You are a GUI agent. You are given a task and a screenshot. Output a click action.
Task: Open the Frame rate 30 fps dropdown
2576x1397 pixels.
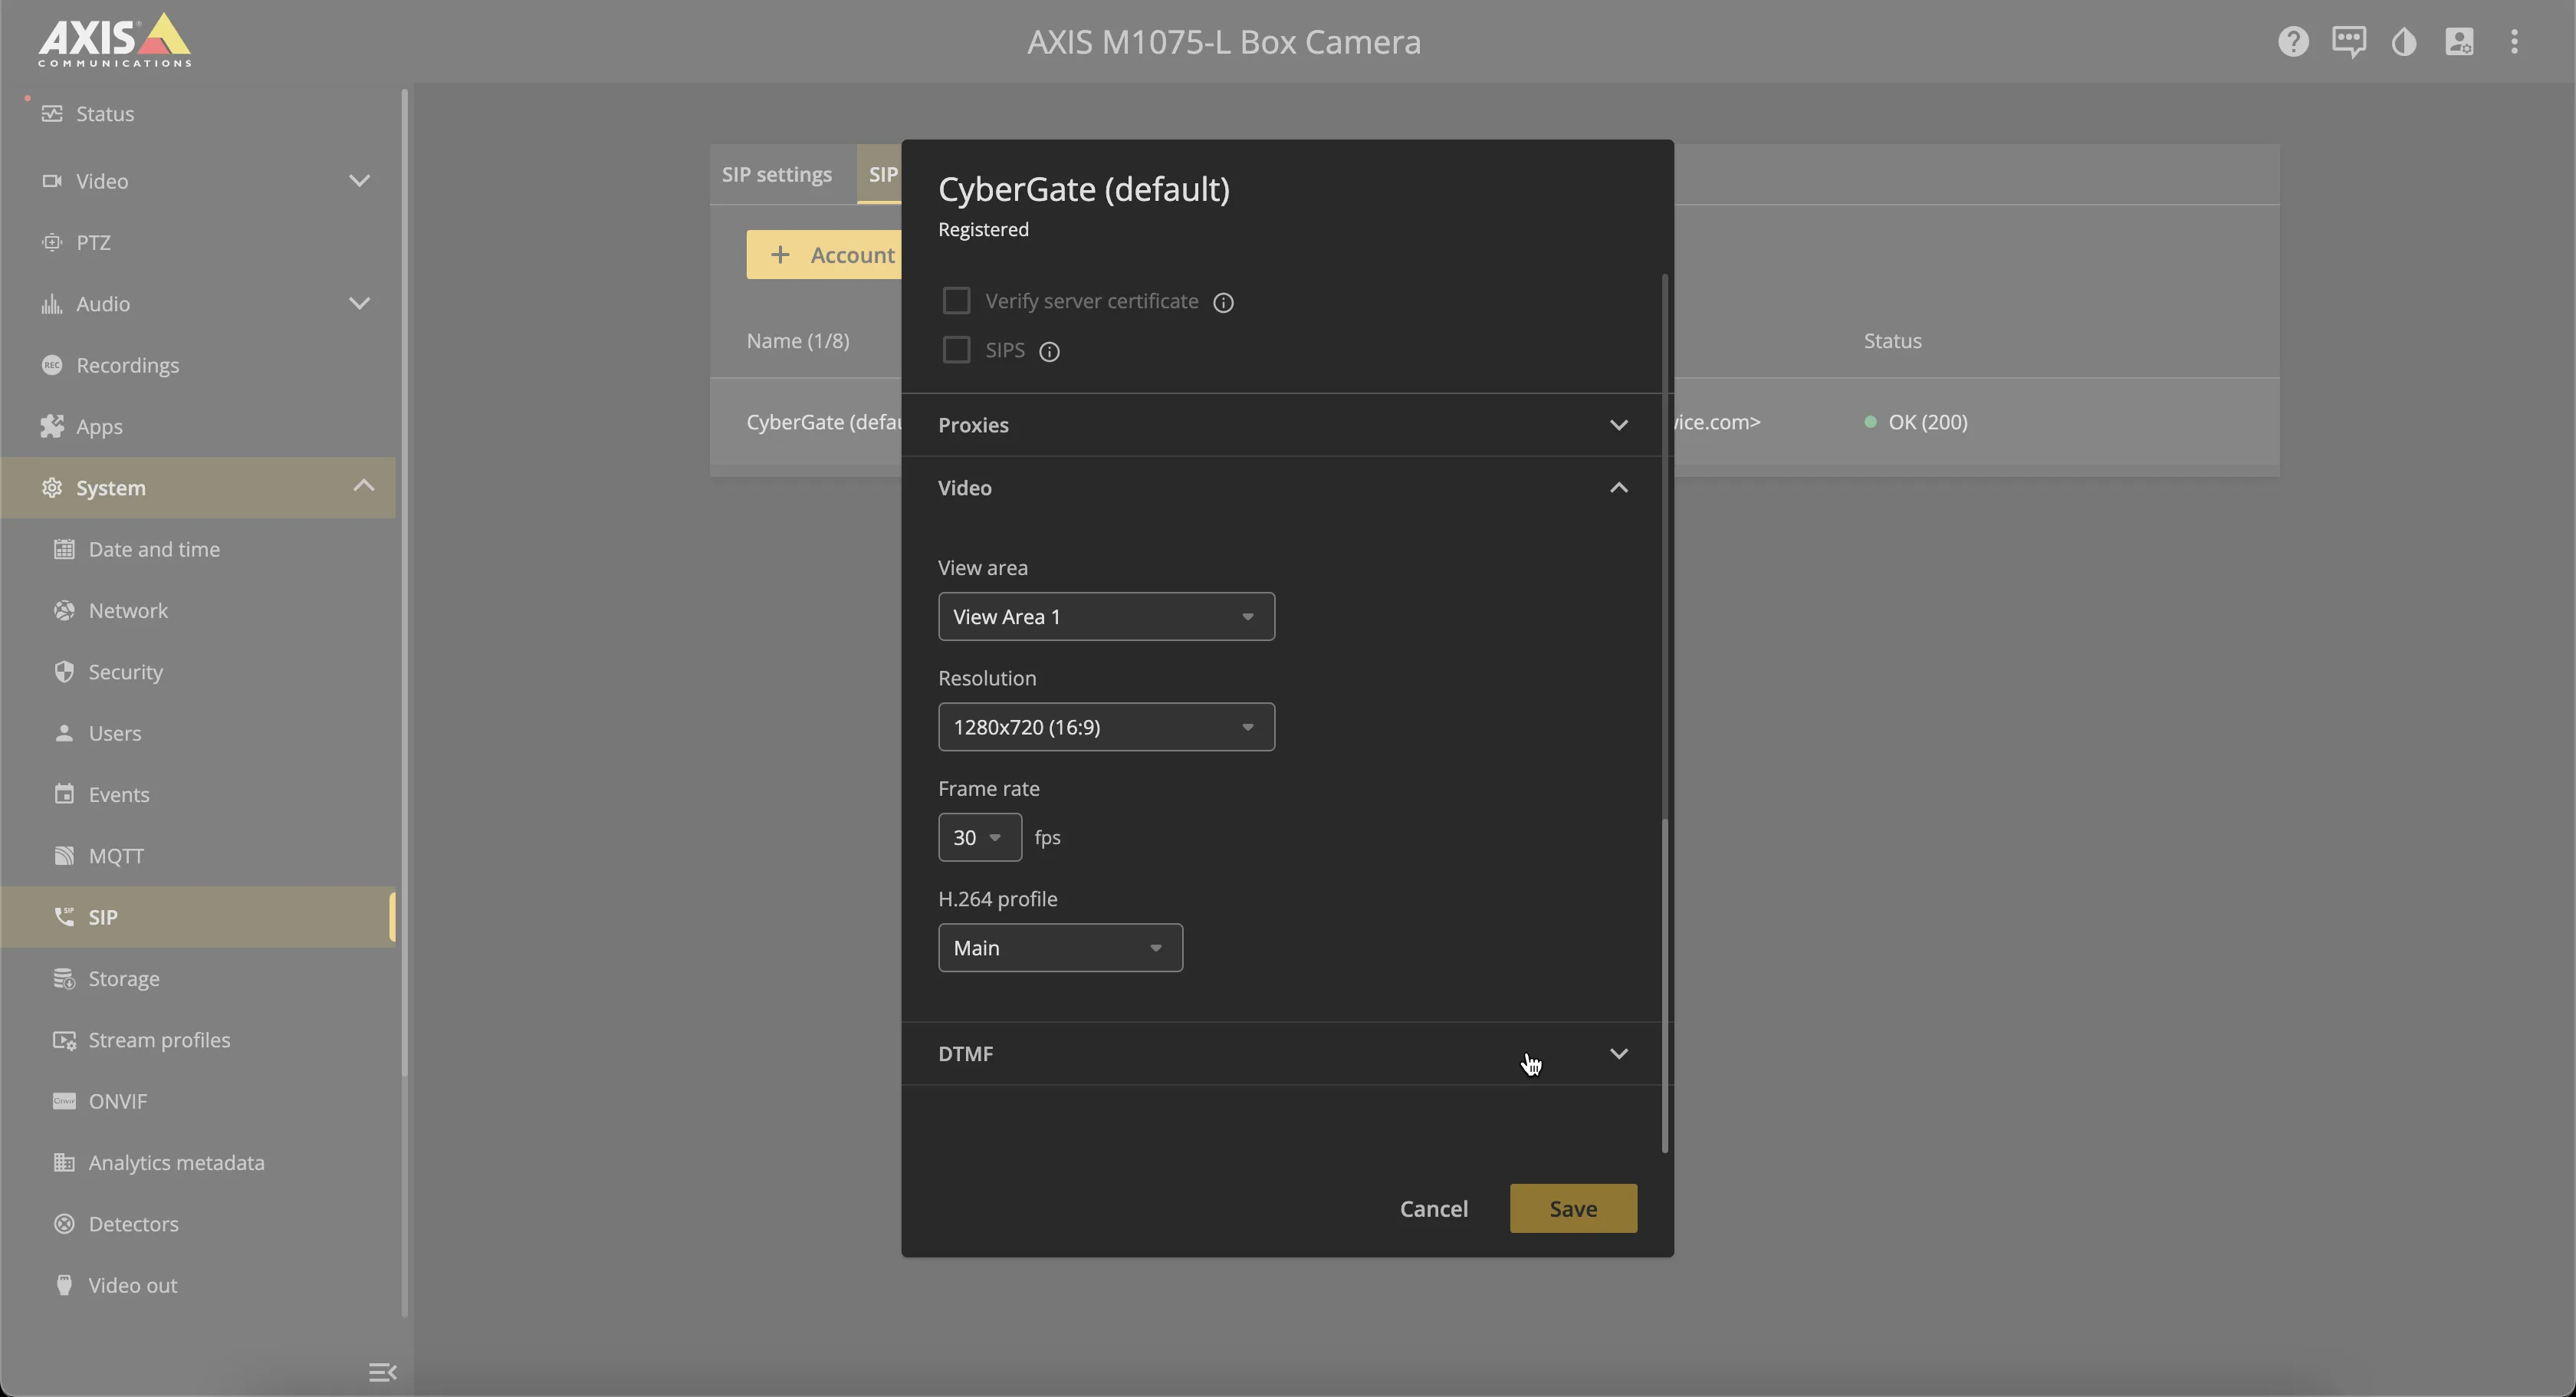point(979,837)
